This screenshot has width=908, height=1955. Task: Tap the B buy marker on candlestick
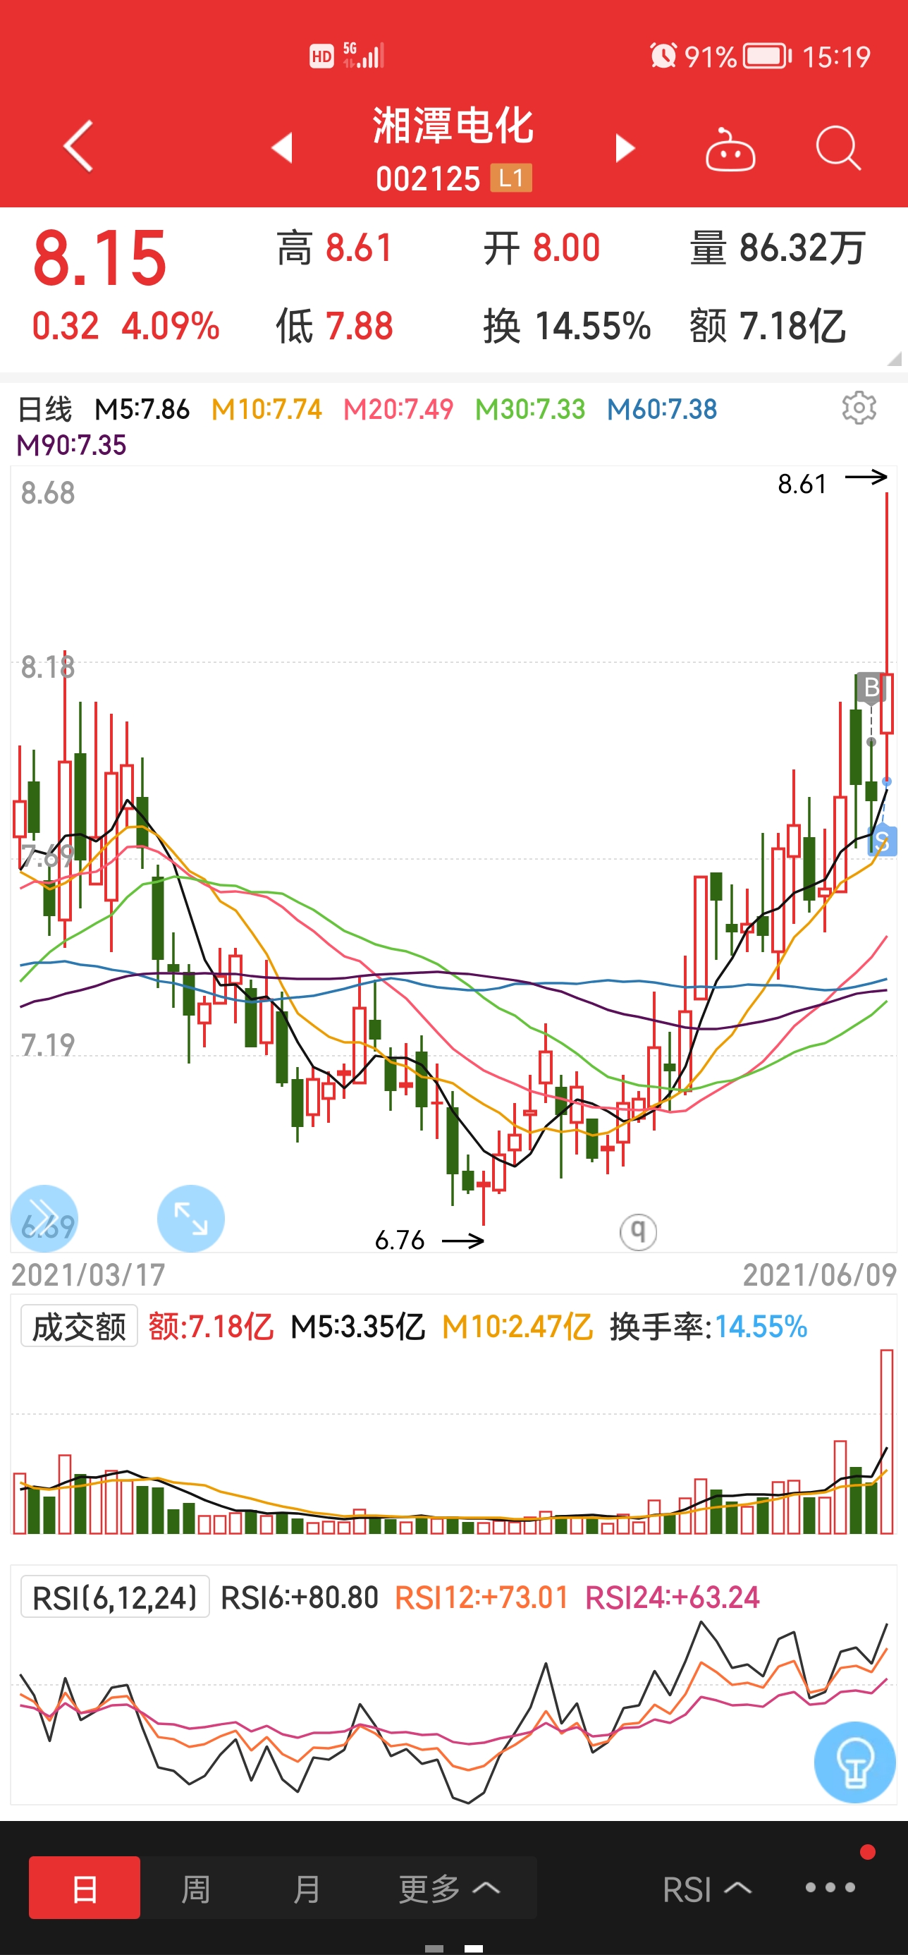pos(871,688)
